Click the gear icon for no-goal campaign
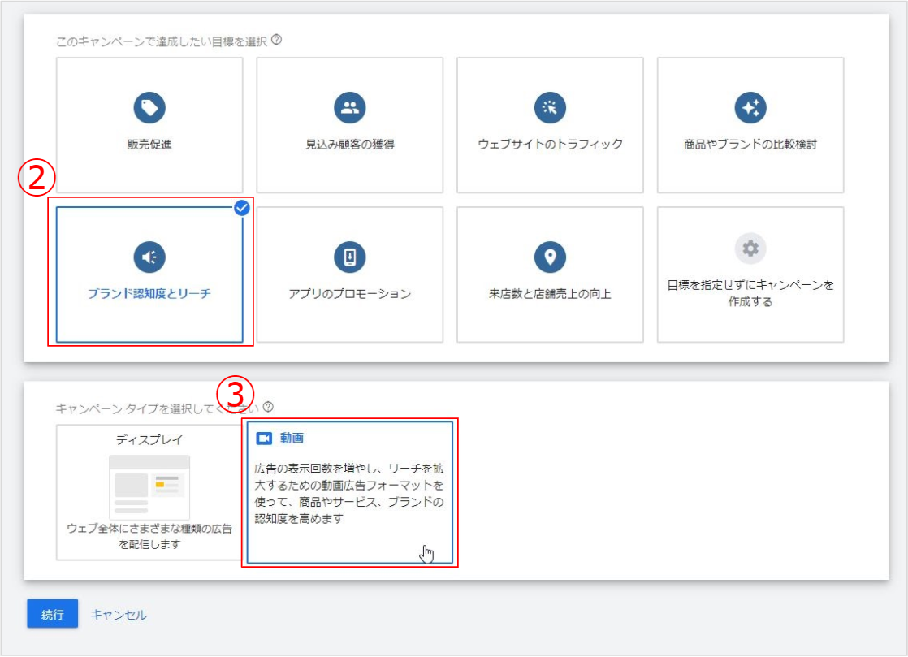 click(x=750, y=249)
